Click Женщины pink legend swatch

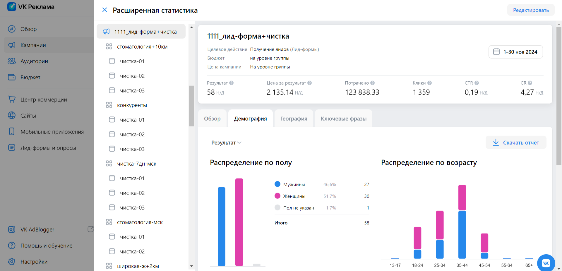[277, 196]
